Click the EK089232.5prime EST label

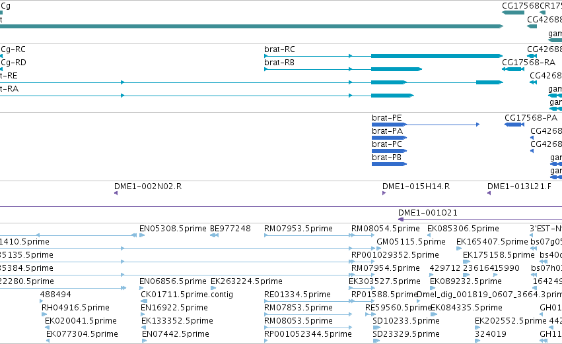466,281
